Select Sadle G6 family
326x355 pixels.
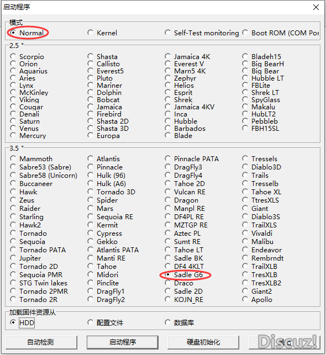coord(167,274)
